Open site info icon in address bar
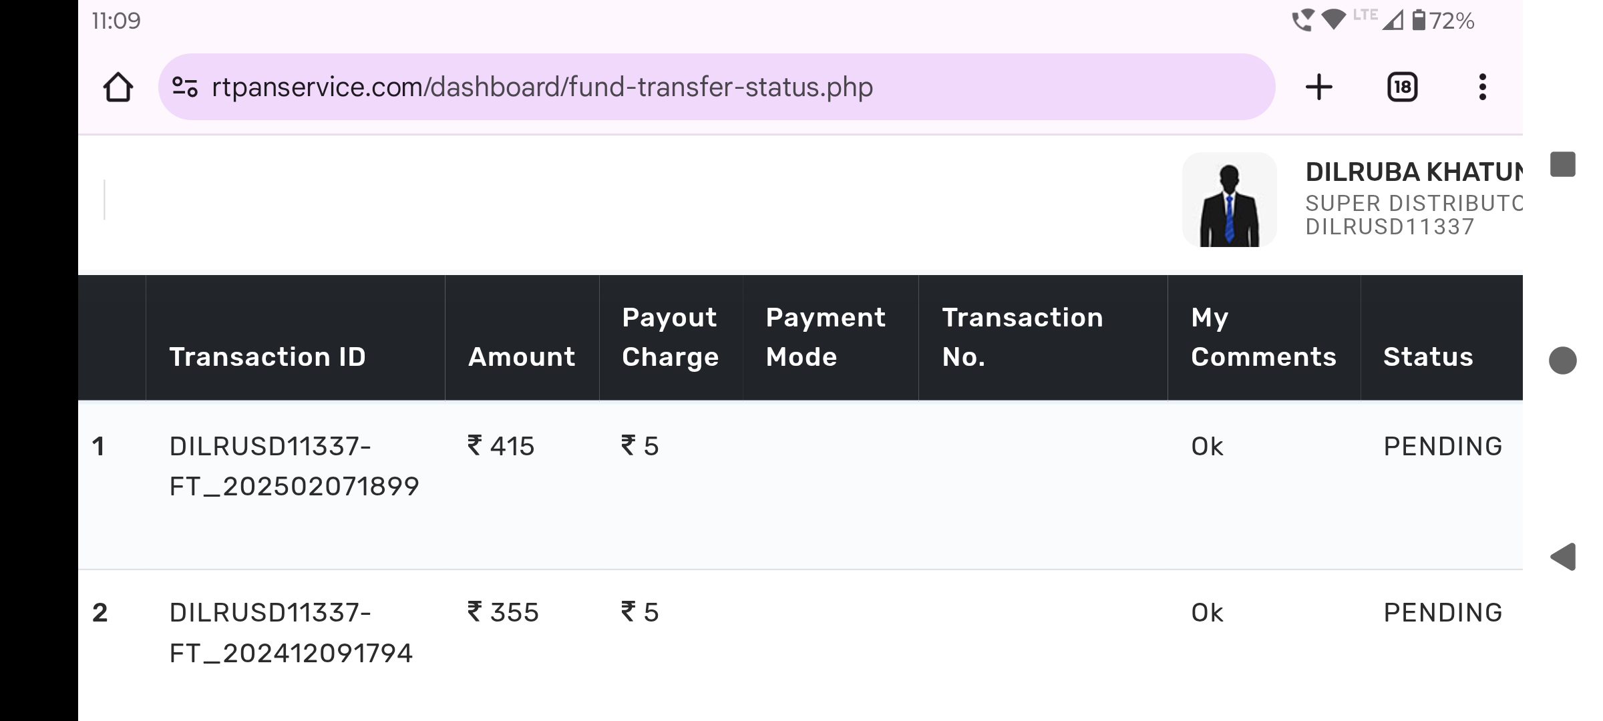This screenshot has height=721, width=1603. pos(184,87)
